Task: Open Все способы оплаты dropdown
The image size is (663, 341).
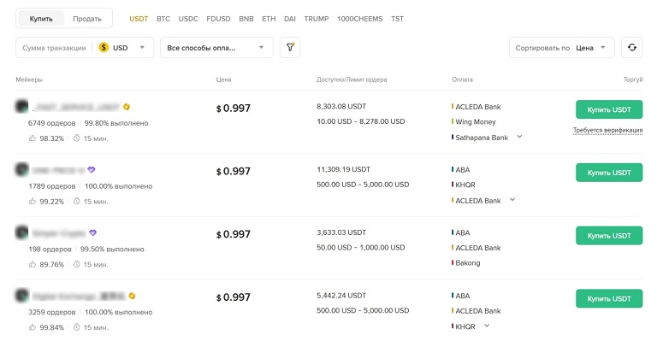Action: click(x=216, y=47)
